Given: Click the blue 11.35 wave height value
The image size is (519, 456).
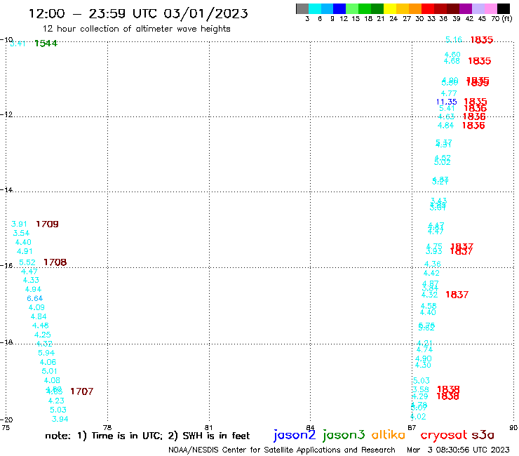Looking at the screenshot, I should click(446, 102).
